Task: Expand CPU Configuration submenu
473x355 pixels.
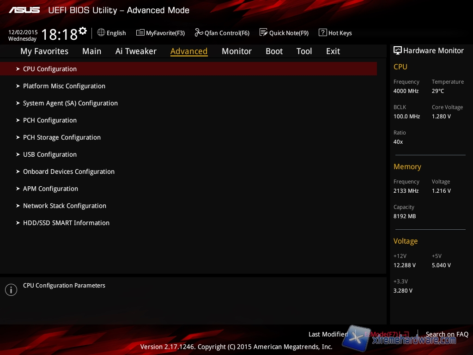Action: click(x=50, y=69)
